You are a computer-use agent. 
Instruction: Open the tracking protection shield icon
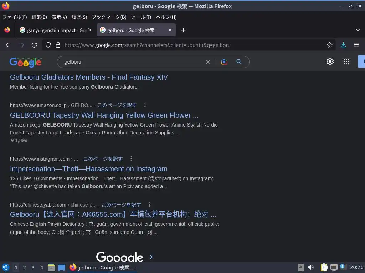48,45
